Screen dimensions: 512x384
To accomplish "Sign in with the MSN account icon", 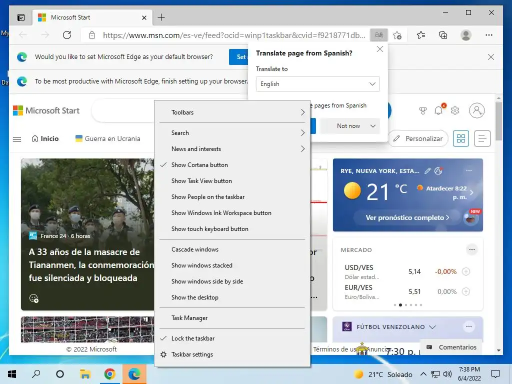I will [476, 110].
